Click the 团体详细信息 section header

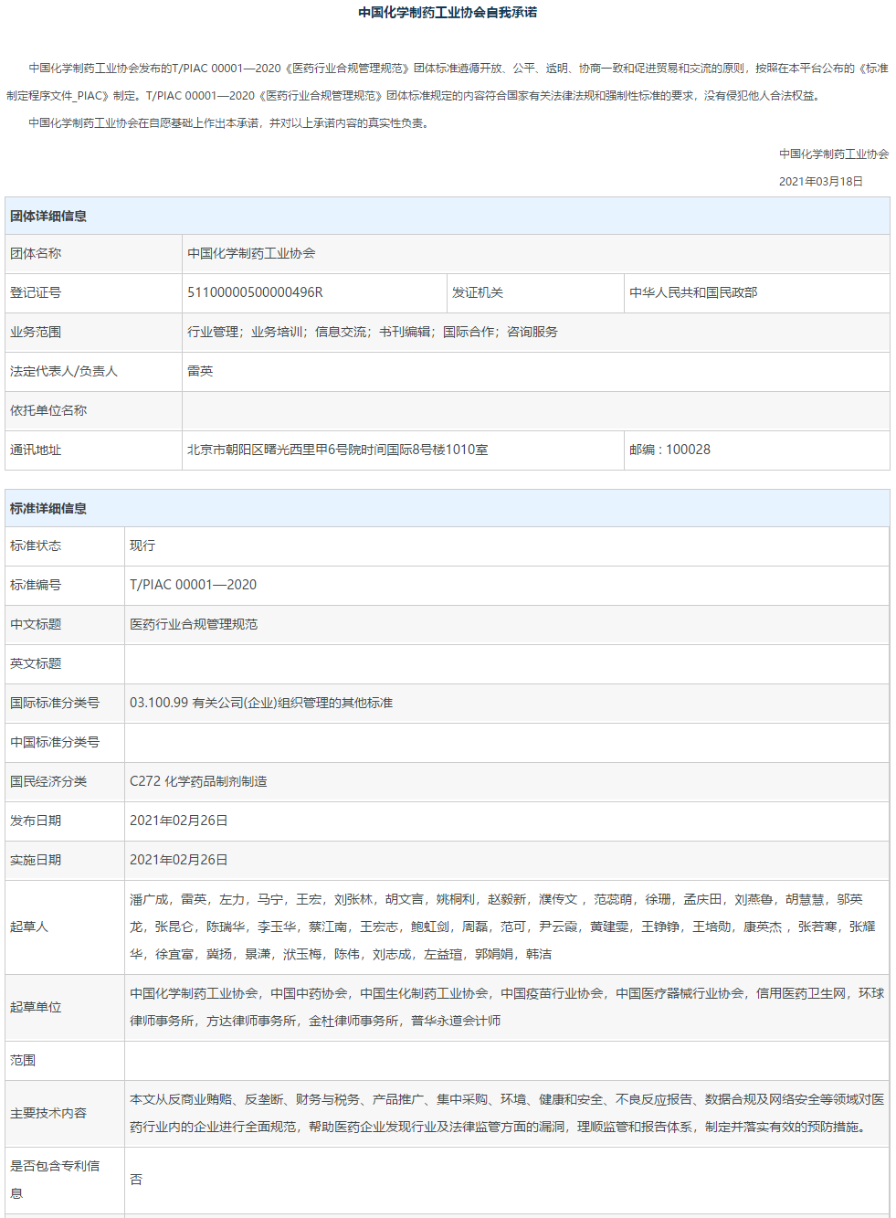[x=48, y=217]
